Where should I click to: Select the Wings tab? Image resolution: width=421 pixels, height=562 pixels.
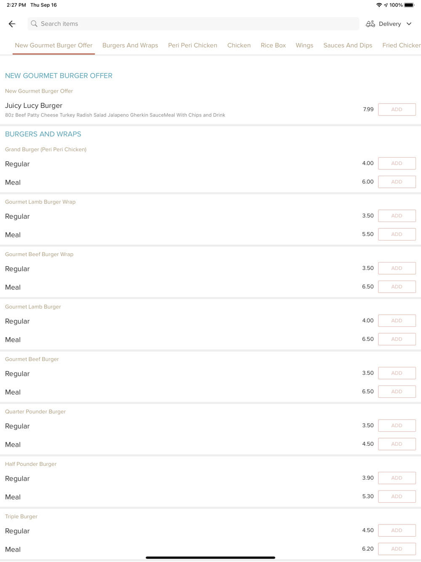(304, 45)
